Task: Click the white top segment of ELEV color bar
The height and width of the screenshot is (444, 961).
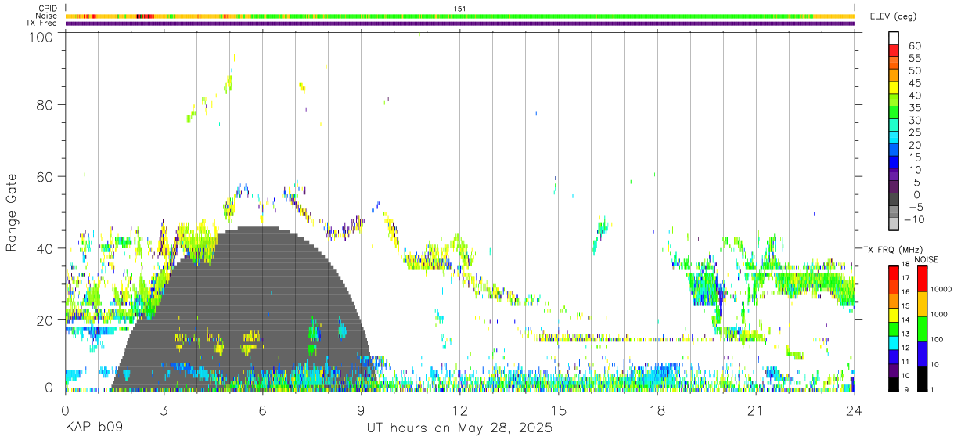Action: click(x=894, y=38)
